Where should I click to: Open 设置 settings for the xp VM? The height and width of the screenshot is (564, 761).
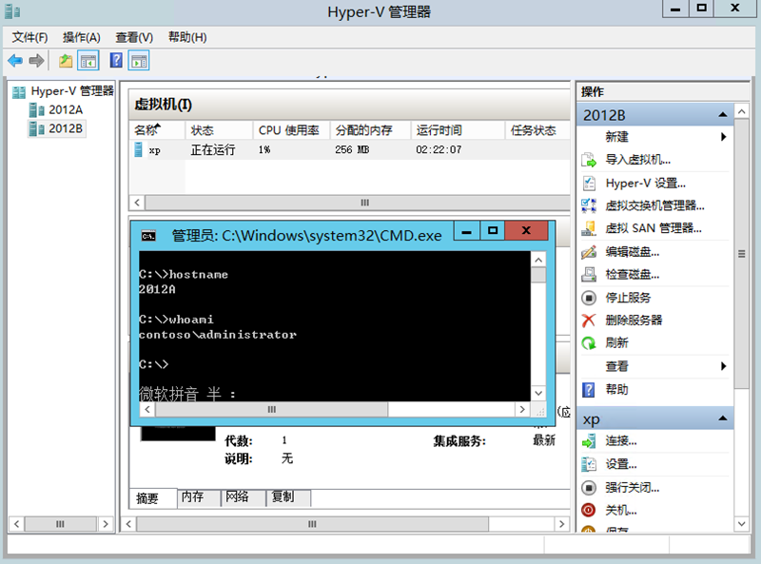coord(621,464)
